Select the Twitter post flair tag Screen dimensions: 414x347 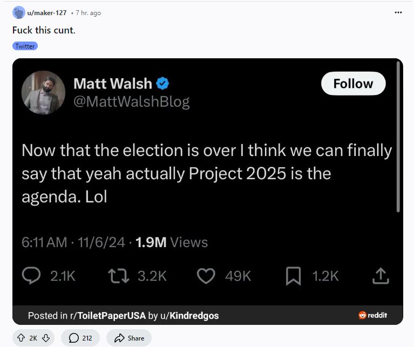[25, 46]
